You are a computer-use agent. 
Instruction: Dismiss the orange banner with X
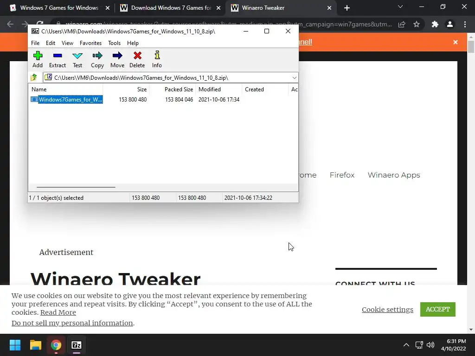coord(456,42)
